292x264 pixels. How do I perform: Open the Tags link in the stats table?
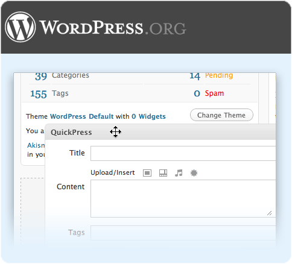60,93
